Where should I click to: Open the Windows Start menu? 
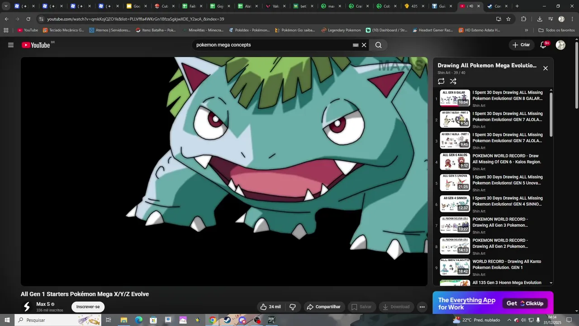pyautogui.click(x=7, y=320)
